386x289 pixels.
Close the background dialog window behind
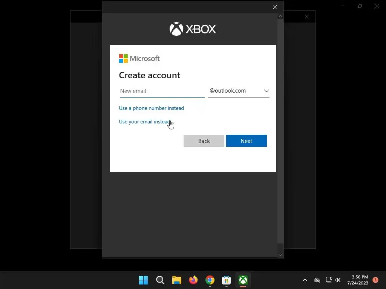[307, 17]
